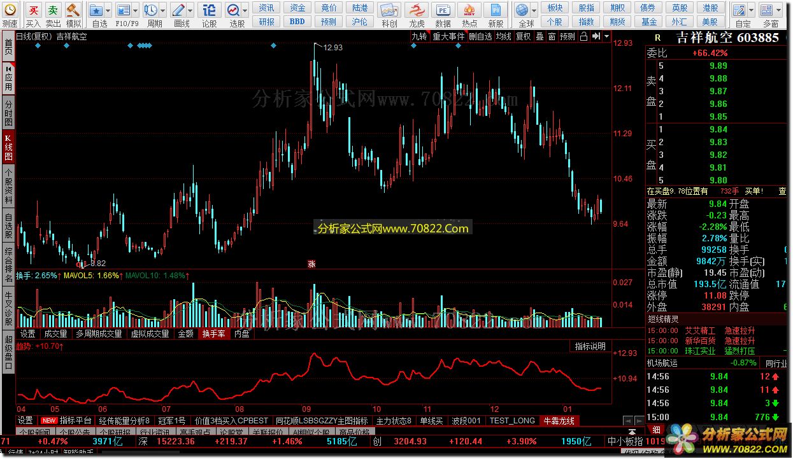Screen dimensions: 793x459
Task: Click the 买入 buy icon
Action: pyautogui.click(x=34, y=10)
